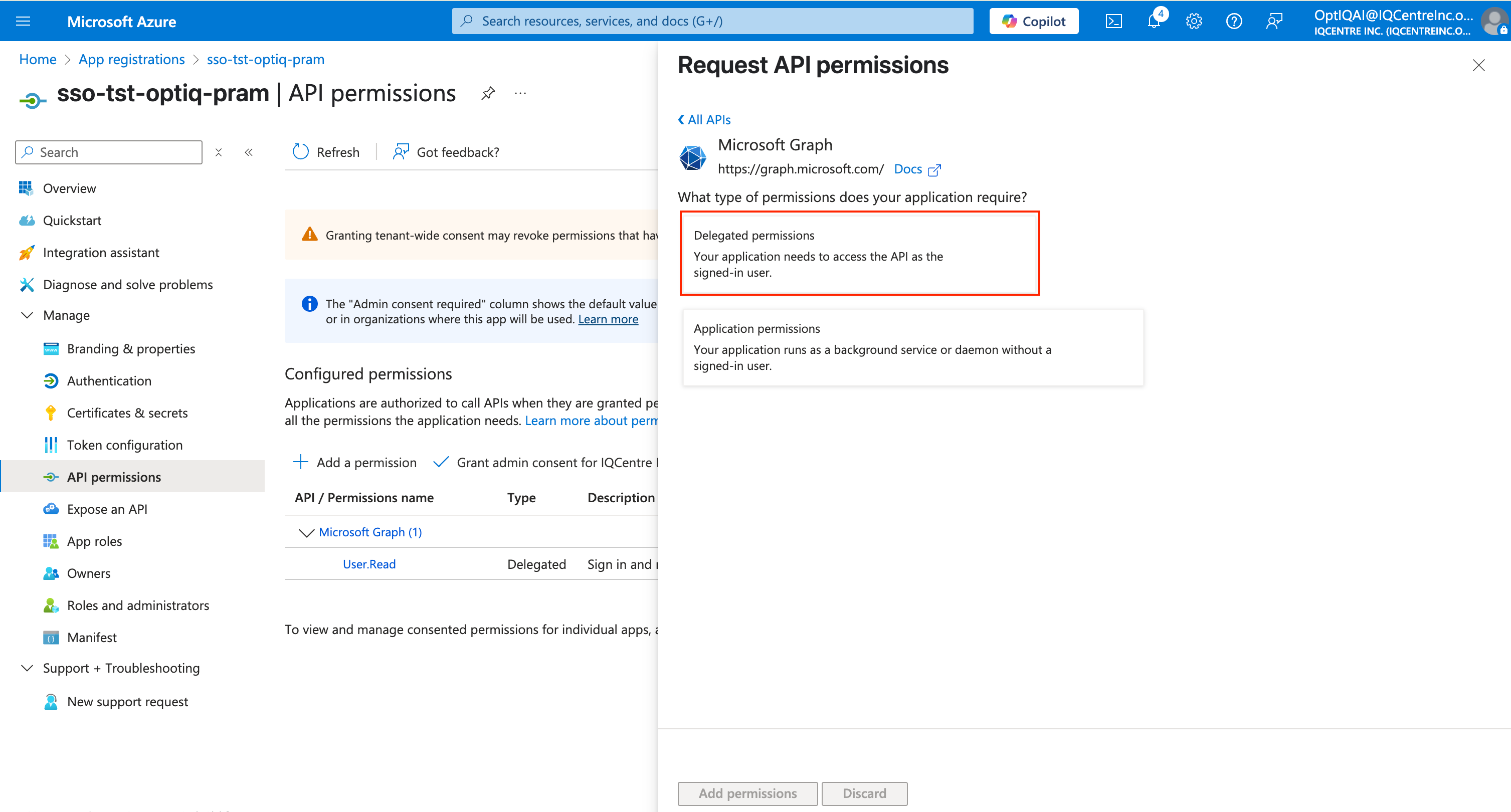Open App roles
Viewport: 1511px width, 812px height.
coord(94,541)
